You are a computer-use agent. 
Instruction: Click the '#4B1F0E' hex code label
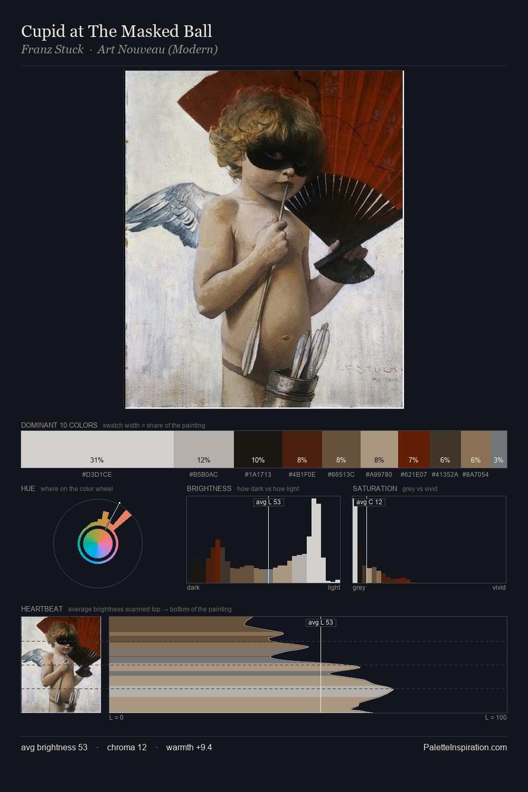coord(302,475)
